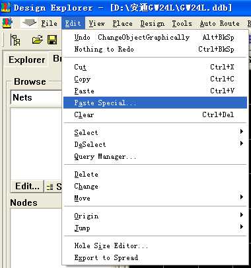The image size is (251, 268).
Task: Open the Auto Route menu
Action: (x=220, y=23)
